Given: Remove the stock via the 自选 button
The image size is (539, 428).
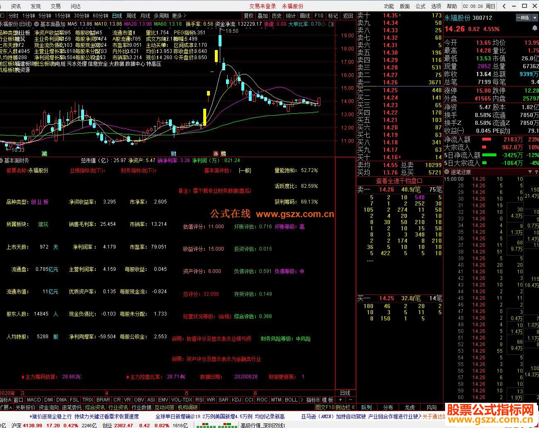Looking at the screenshot, I should click(x=524, y=18).
